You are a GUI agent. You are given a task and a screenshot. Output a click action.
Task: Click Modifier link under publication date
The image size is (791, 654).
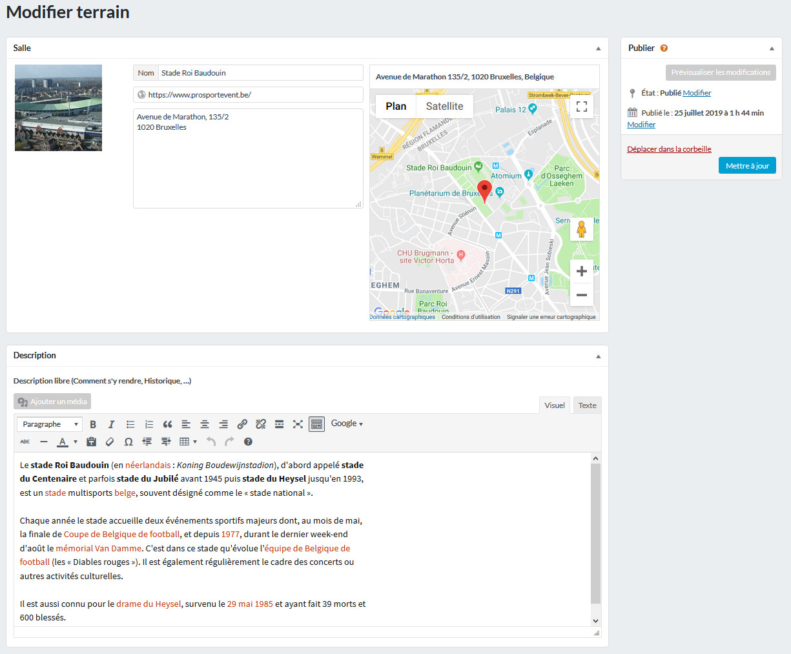pyautogui.click(x=641, y=125)
